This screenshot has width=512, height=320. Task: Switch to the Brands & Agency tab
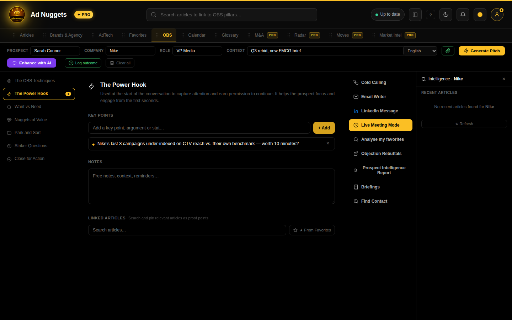(63, 35)
